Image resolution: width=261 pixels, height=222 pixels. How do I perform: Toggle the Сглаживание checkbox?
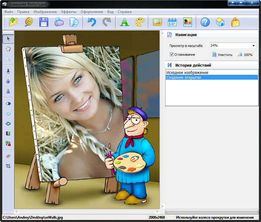[x=172, y=54]
